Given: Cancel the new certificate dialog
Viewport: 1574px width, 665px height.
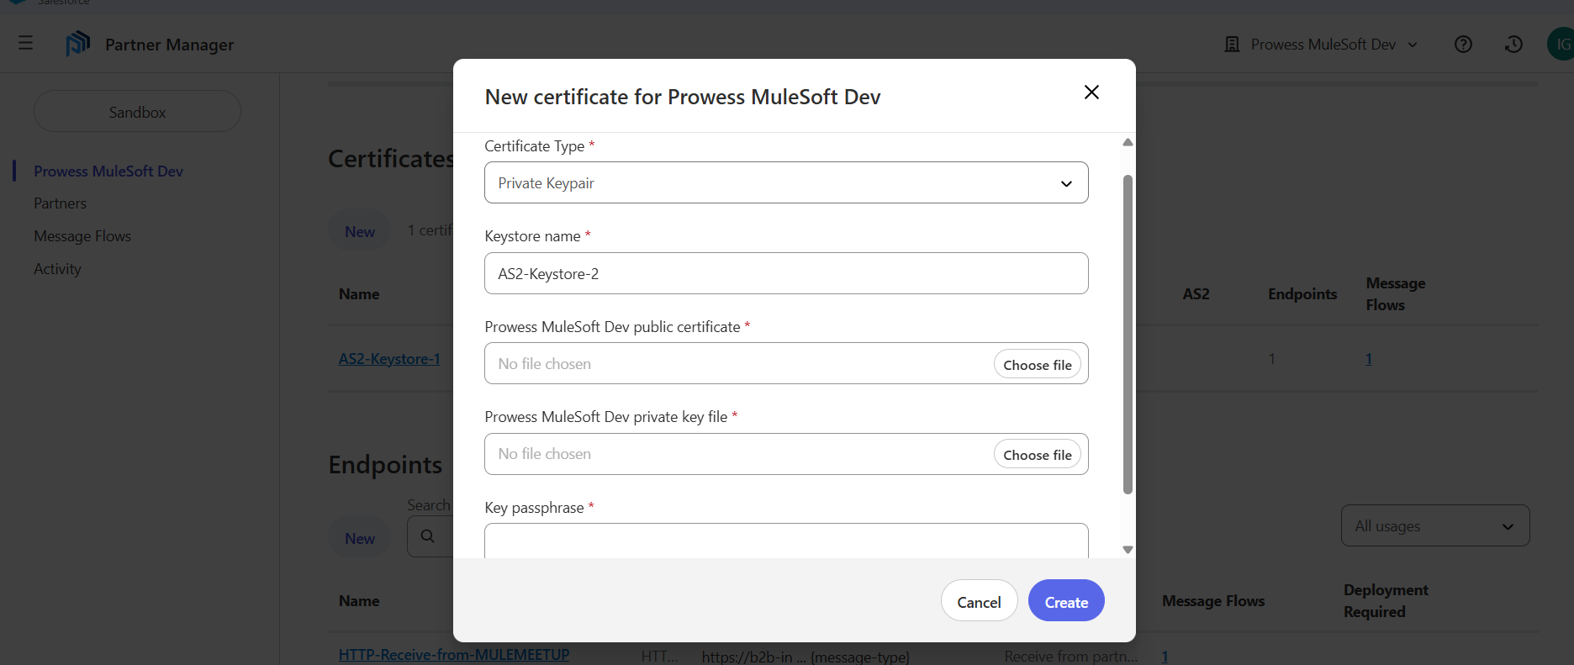Looking at the screenshot, I should pos(979,602).
